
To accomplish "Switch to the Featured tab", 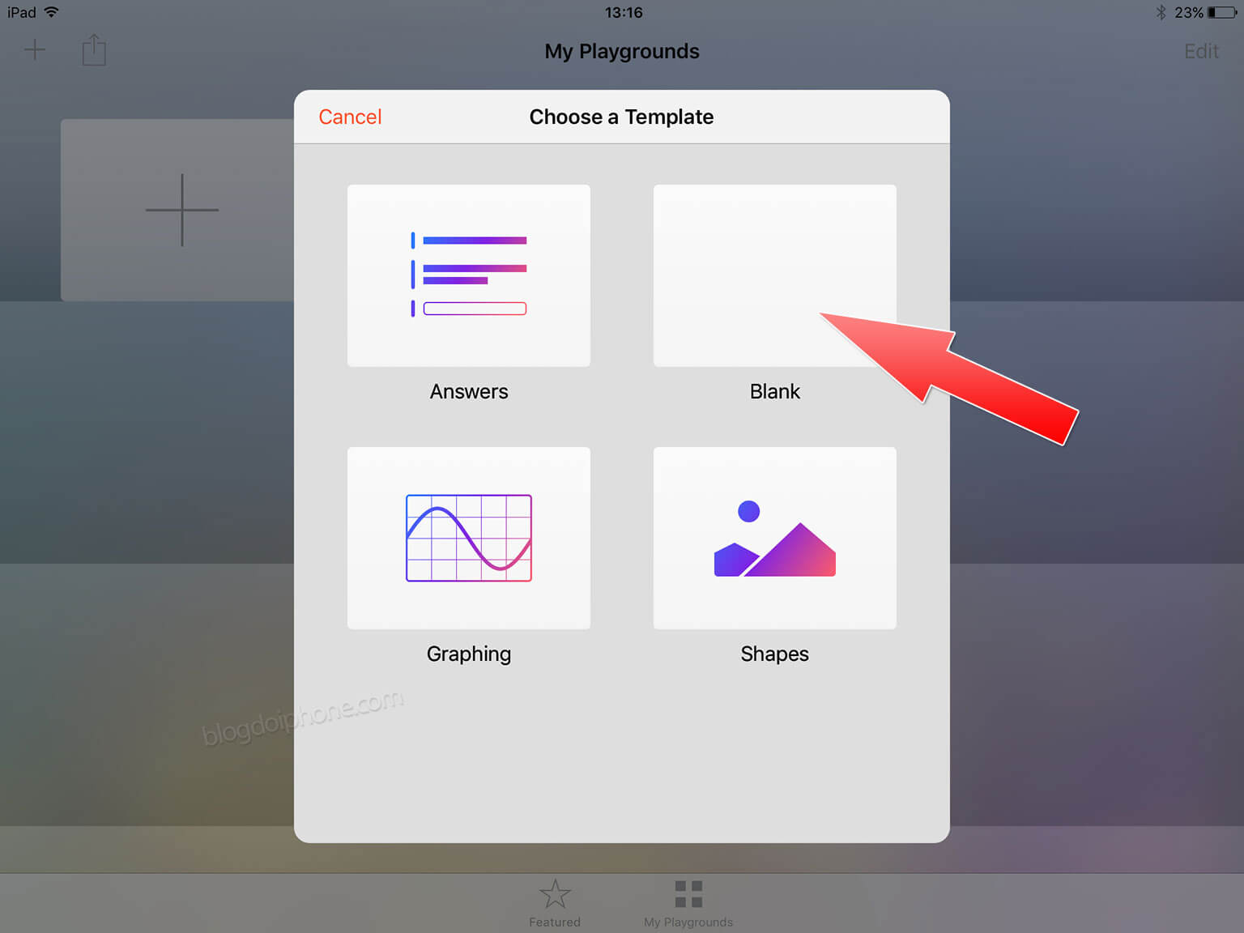I will point(555,904).
